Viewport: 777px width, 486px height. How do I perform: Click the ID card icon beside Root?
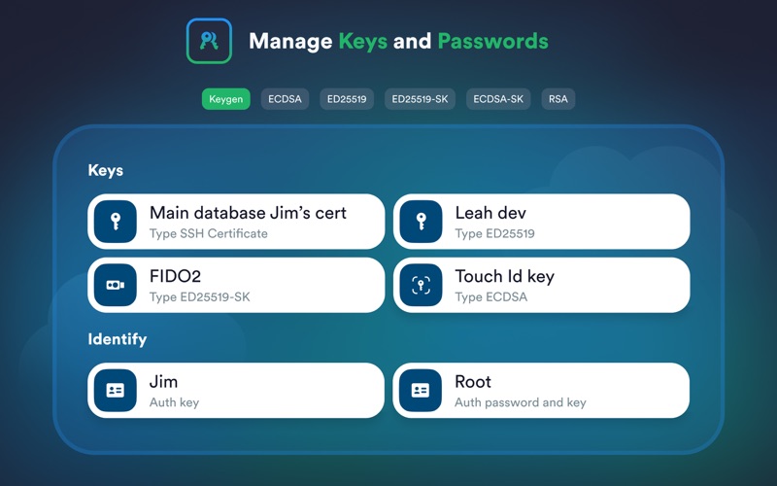pos(421,391)
